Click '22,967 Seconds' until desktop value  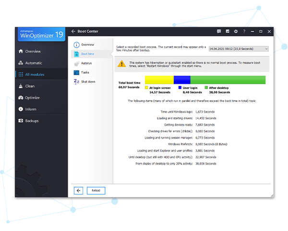206,157
